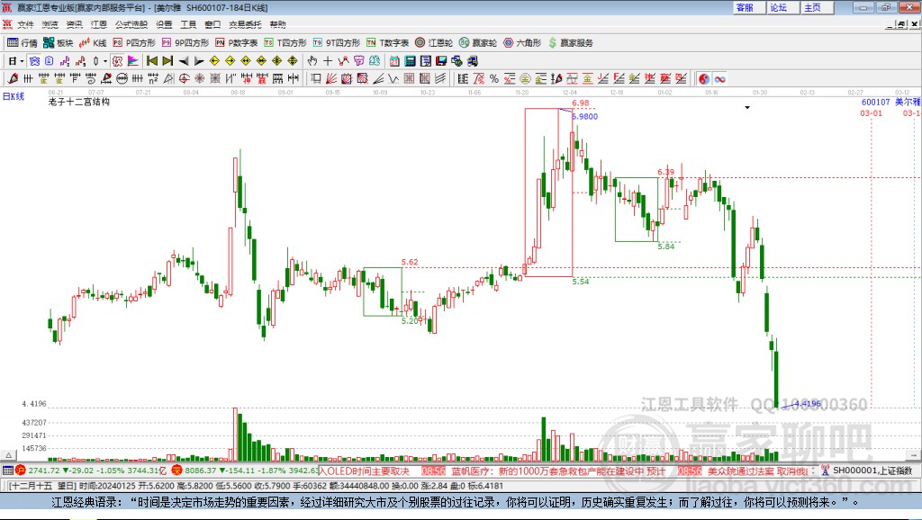The height and width of the screenshot is (520, 922).
Task: Open the 行情 quotes view
Action: [x=23, y=43]
